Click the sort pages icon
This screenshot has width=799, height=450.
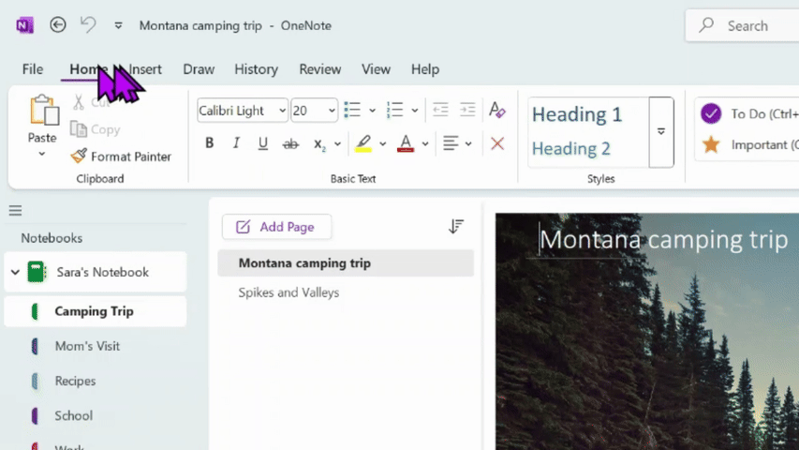456,226
